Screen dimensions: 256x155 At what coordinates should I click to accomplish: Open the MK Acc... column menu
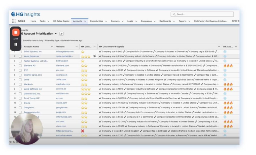point(236,47)
